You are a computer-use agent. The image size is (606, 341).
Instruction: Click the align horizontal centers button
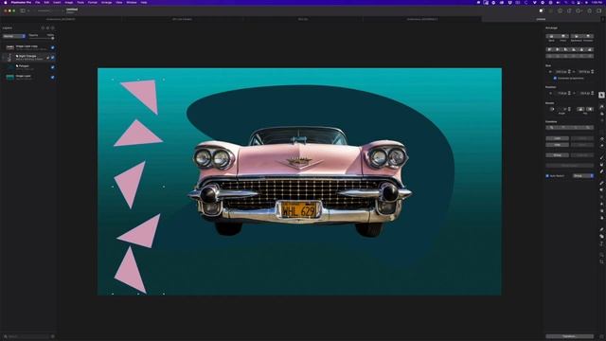[x=558, y=50]
